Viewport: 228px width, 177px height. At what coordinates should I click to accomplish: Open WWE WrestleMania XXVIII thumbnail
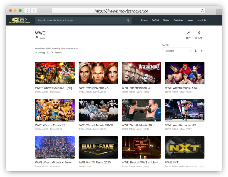(x=98, y=110)
